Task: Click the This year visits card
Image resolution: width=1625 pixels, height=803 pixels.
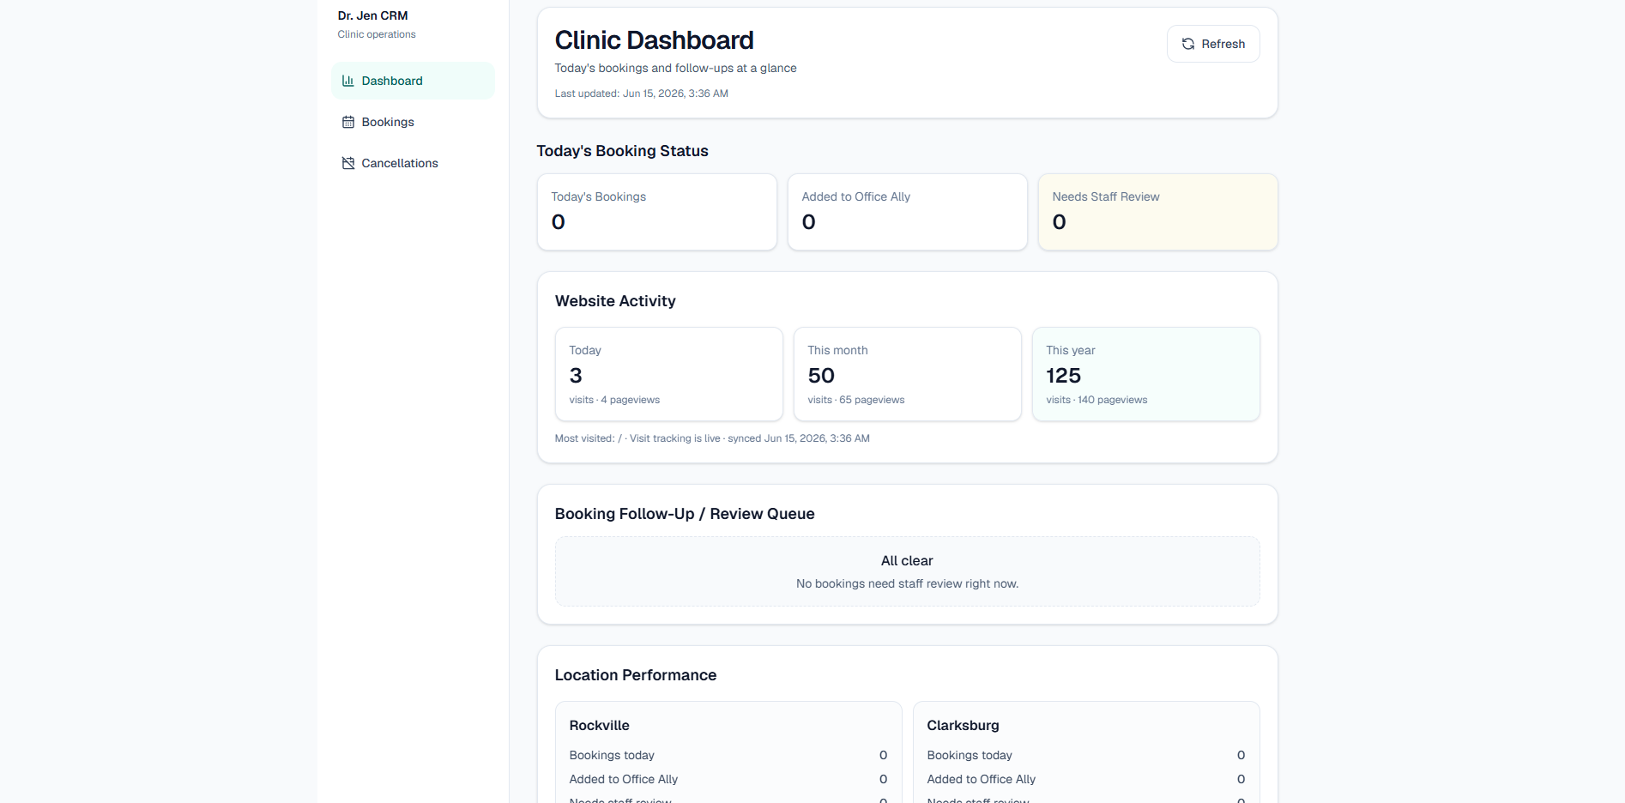Action: pyautogui.click(x=1146, y=374)
